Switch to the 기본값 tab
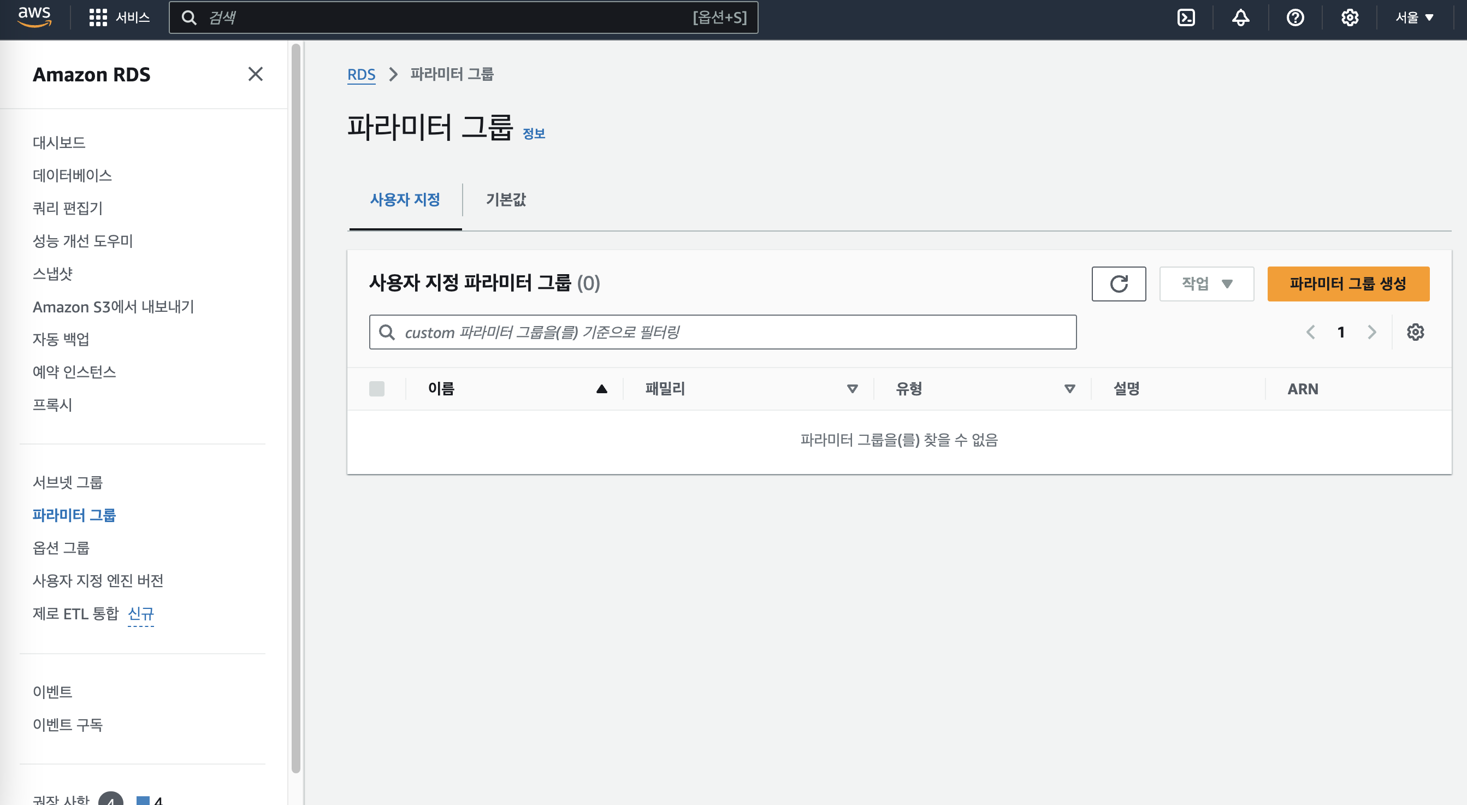1467x805 pixels. pyautogui.click(x=505, y=199)
